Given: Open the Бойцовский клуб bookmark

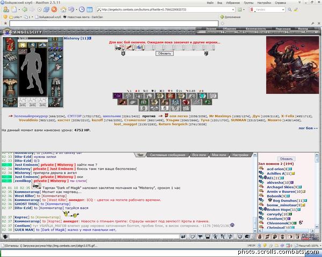Looking at the screenshot, I should point(48,17).
